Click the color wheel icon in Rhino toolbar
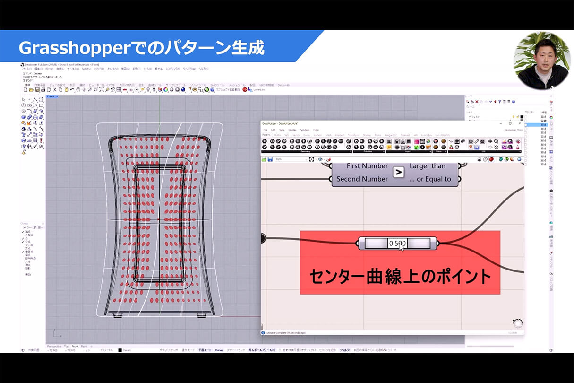Viewport: 574px width, 383px height. [x=165, y=89]
